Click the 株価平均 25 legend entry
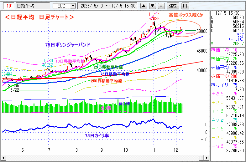 [224, 59]
